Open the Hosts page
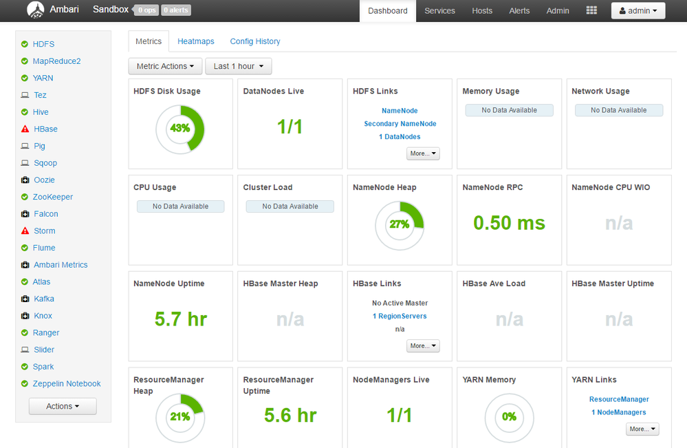 pyautogui.click(x=482, y=11)
